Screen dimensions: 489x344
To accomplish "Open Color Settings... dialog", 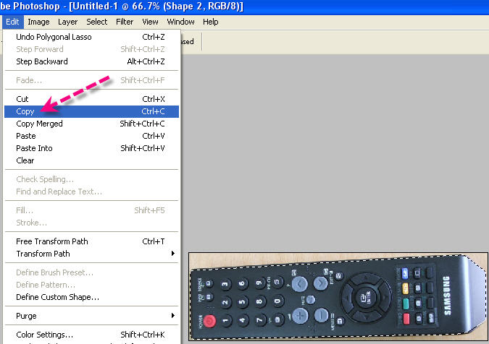I will pos(92,335).
